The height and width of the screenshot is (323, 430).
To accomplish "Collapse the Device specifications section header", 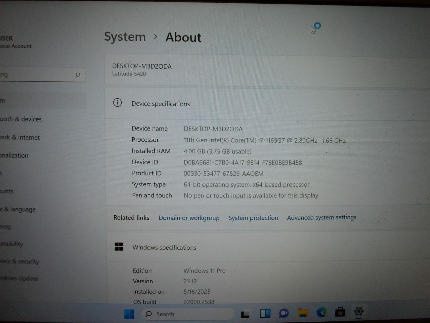I will (x=267, y=103).
